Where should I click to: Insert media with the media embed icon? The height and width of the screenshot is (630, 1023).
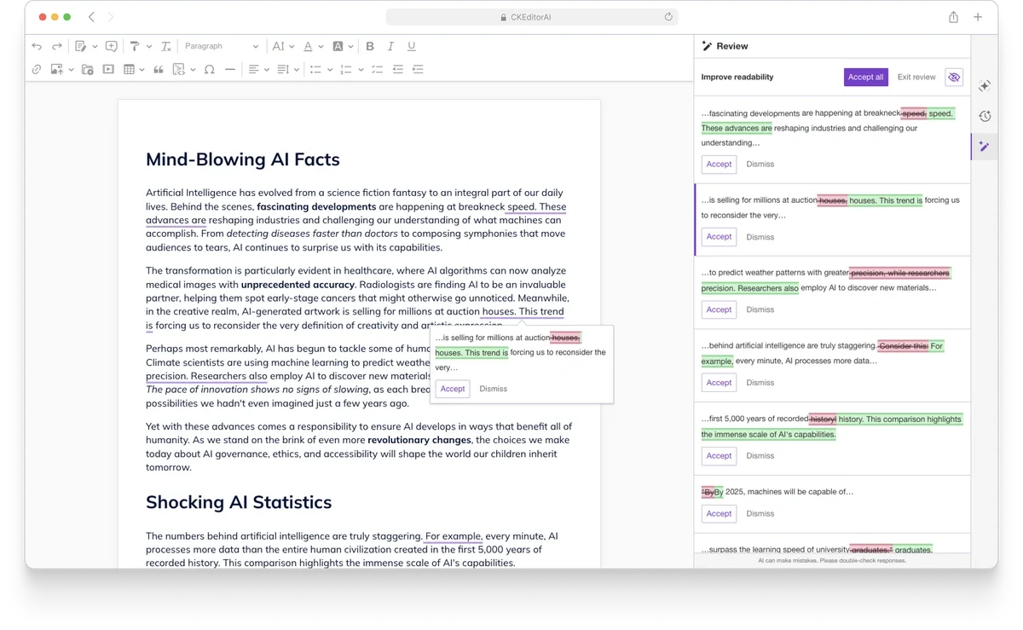(108, 69)
